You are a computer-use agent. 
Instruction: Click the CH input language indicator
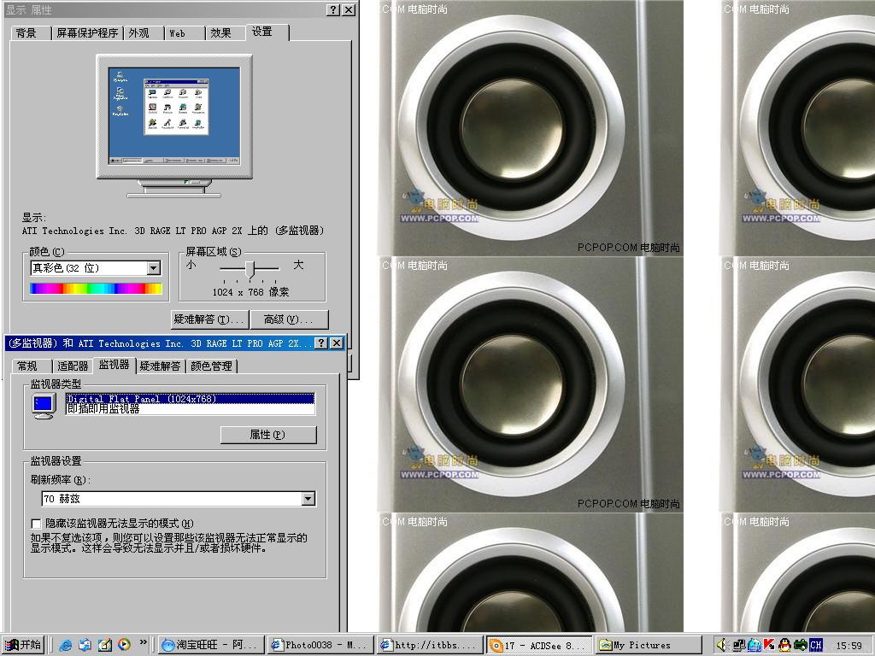[x=816, y=645]
